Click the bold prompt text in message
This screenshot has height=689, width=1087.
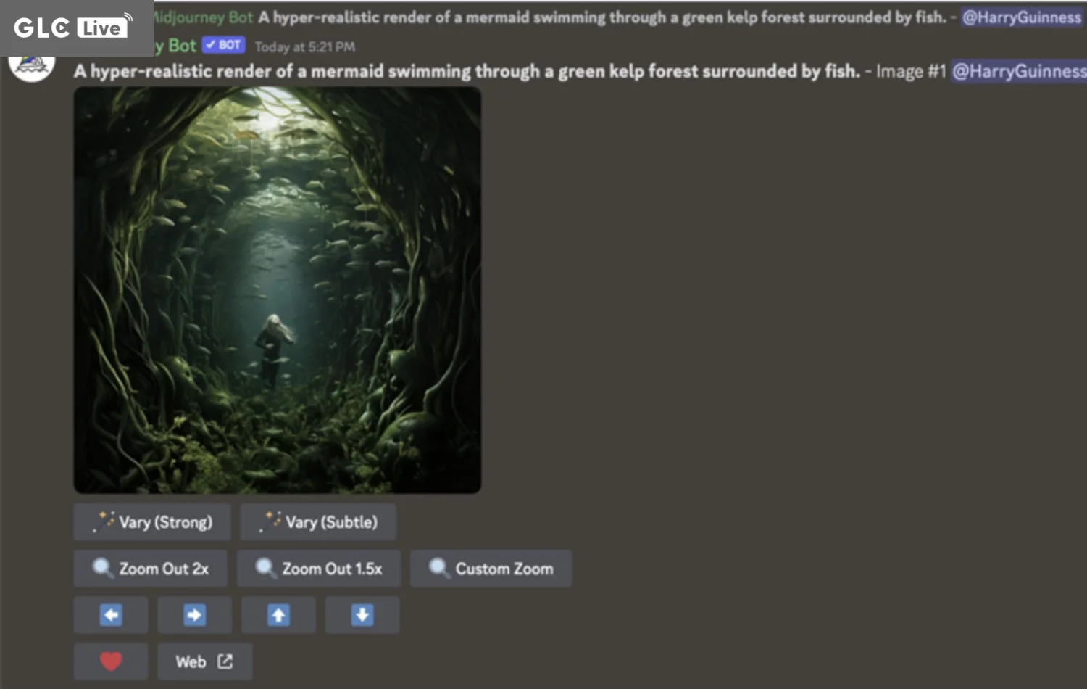click(467, 71)
